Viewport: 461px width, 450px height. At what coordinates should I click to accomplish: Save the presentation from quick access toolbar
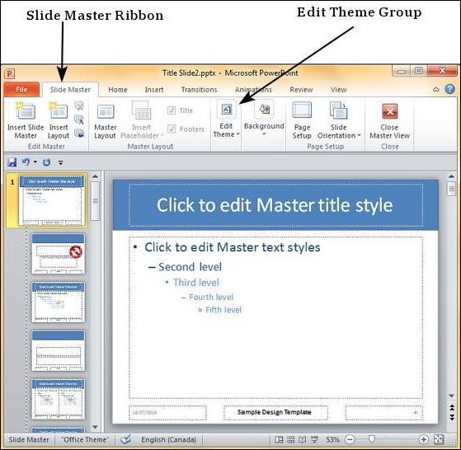[12, 162]
